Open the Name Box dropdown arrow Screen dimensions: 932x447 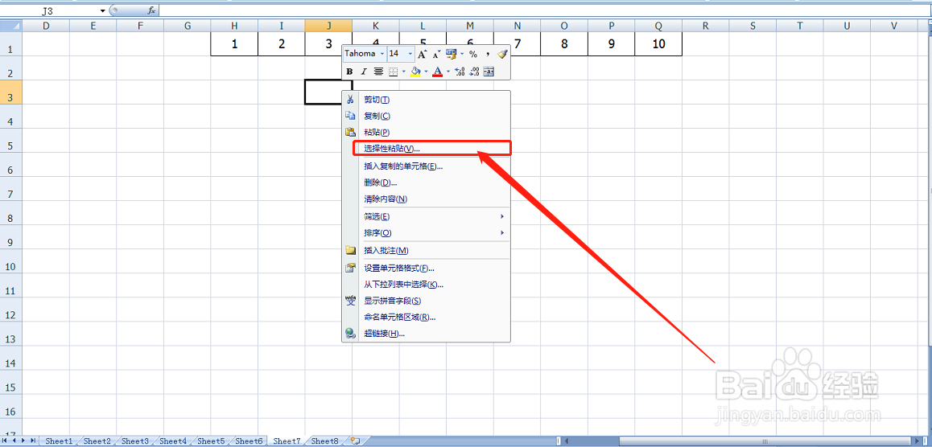coord(103,10)
